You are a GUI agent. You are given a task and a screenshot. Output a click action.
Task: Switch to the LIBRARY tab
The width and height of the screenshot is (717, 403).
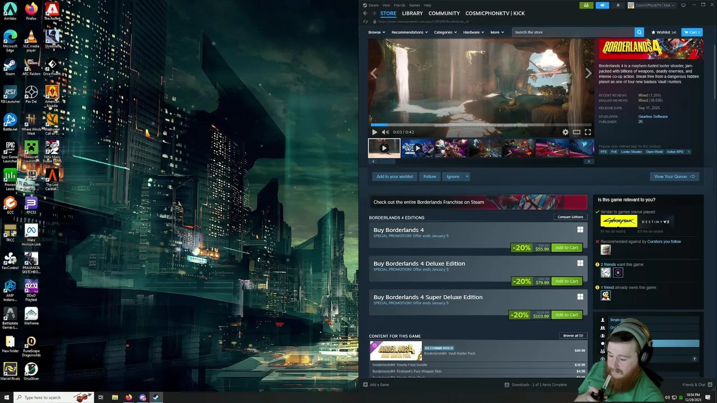pos(412,13)
